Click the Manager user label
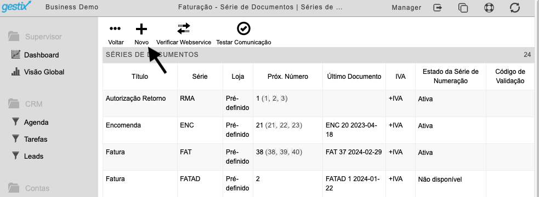The width and height of the screenshot is (539, 197). (x=406, y=7)
